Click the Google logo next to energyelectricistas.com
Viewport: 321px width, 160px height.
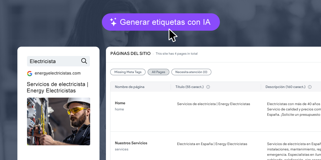click(x=30, y=73)
